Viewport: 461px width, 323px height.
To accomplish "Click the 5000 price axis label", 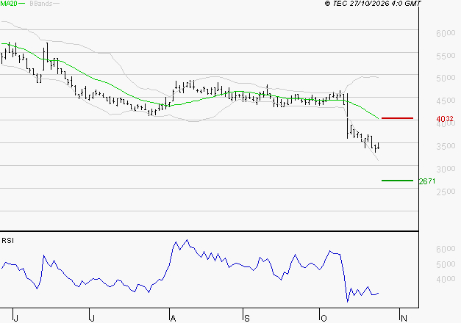I will [446, 78].
